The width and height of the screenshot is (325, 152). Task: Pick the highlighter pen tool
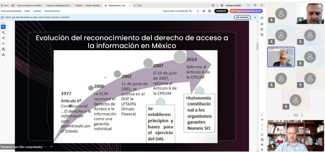pyautogui.click(x=3, y=38)
